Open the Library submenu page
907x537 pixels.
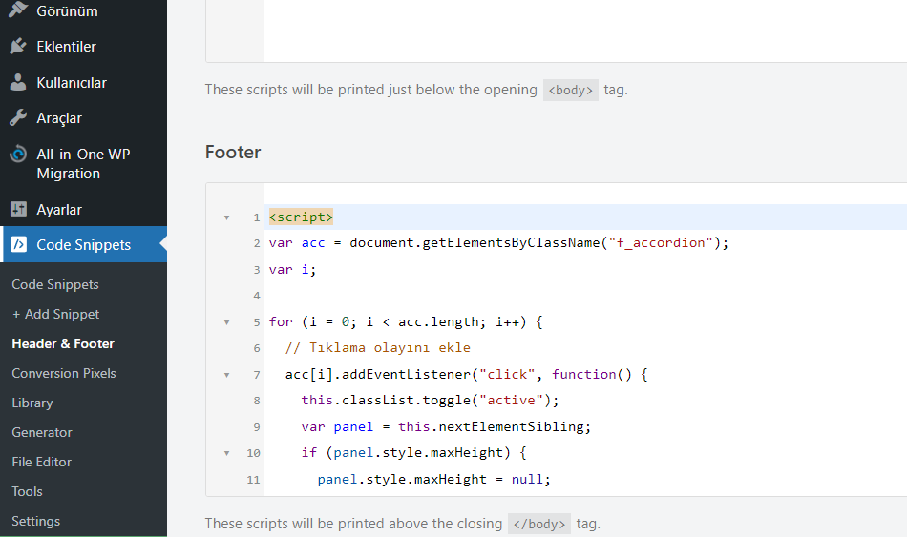[32, 403]
